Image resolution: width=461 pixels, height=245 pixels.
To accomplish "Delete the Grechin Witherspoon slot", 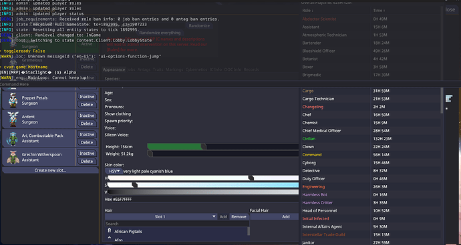I will coord(87,161).
